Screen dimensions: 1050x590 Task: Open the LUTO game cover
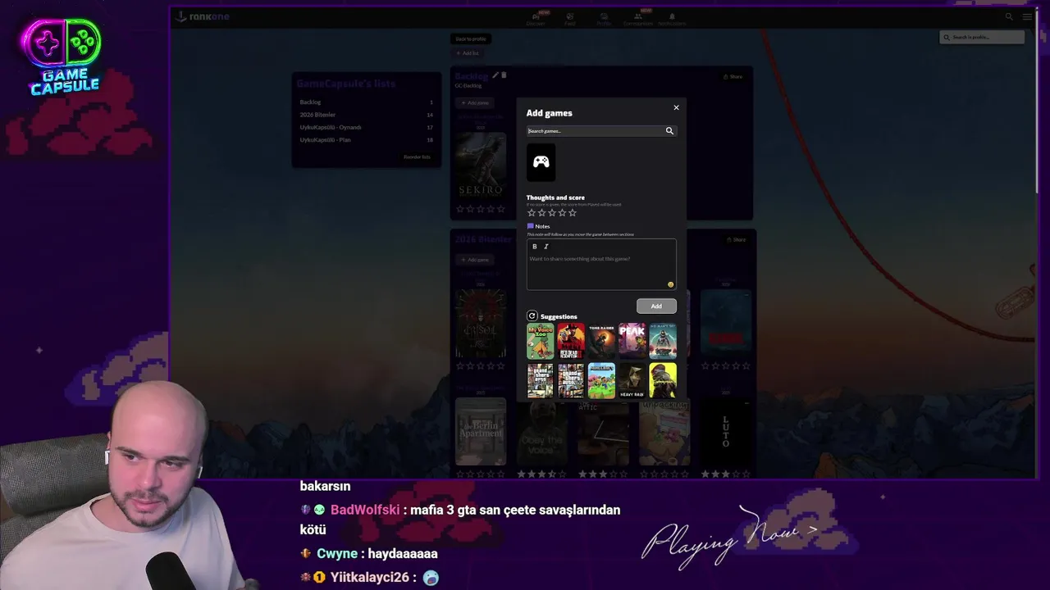(x=726, y=432)
